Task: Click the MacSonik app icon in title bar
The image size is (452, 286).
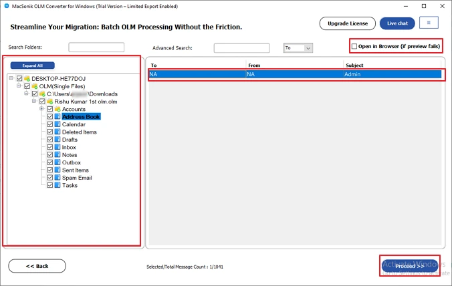Action: (7, 6)
